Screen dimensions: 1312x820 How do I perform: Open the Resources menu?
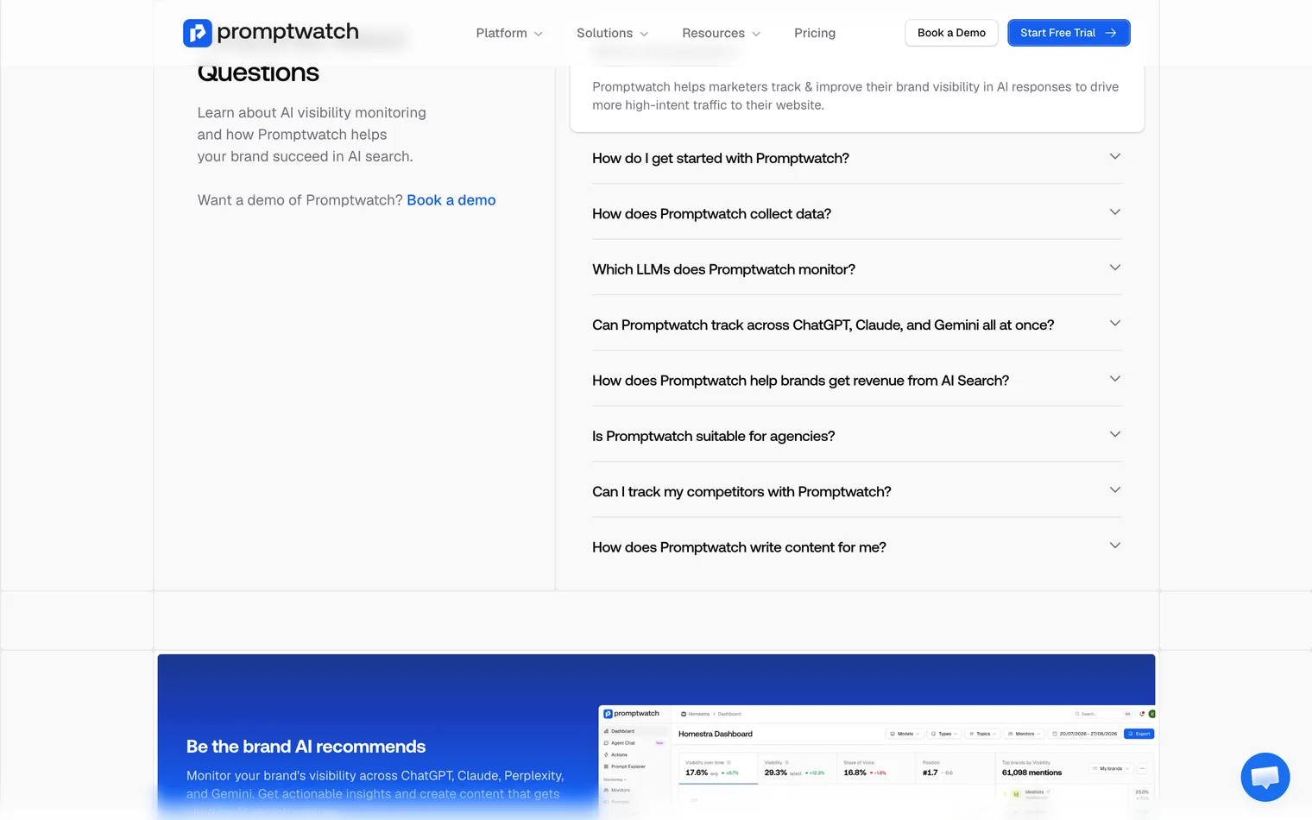point(722,33)
